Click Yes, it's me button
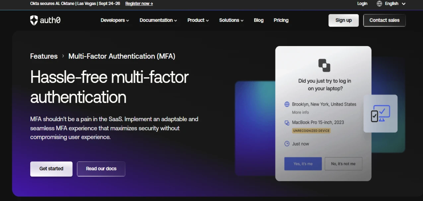Screen dimensions: 423x201 tap(303, 164)
